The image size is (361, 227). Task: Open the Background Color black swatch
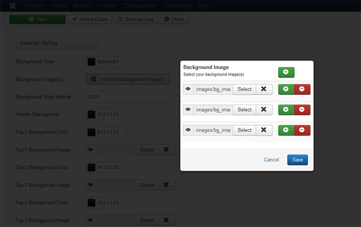pyautogui.click(x=91, y=62)
